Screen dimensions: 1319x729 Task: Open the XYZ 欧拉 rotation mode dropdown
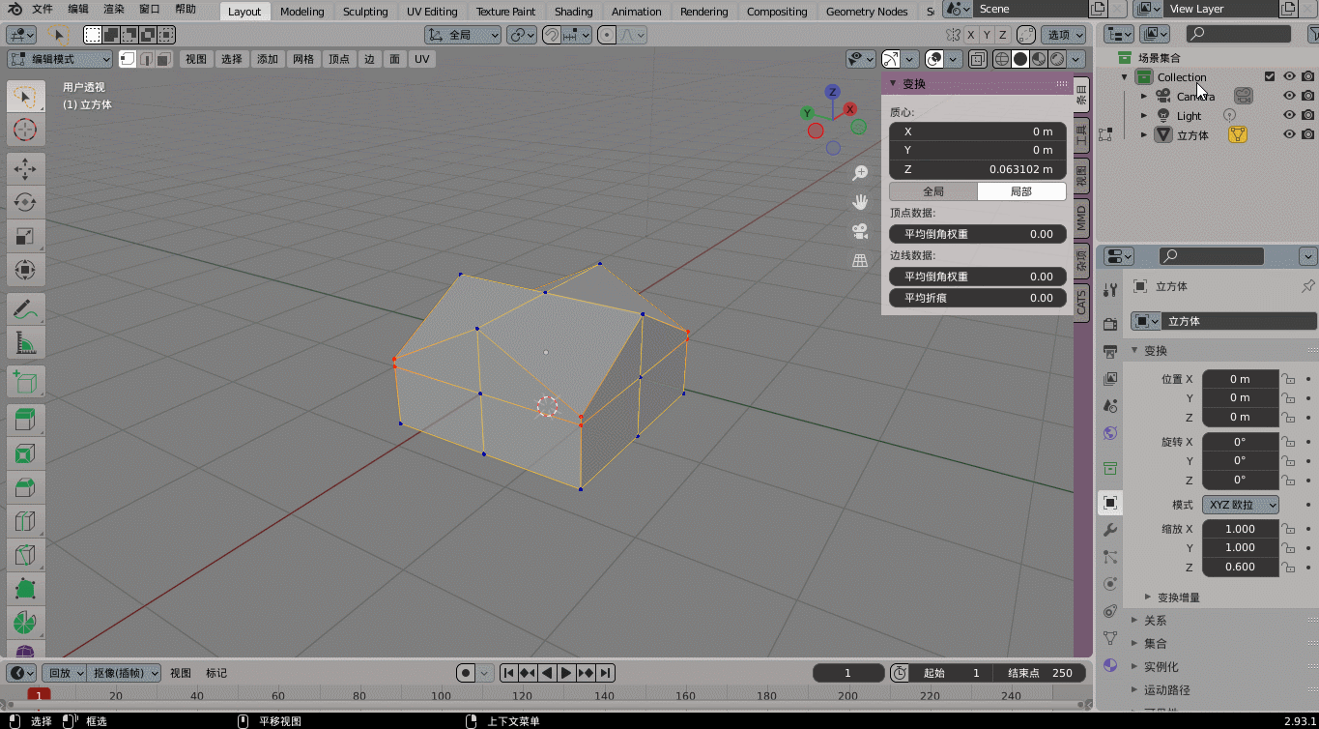(x=1240, y=505)
